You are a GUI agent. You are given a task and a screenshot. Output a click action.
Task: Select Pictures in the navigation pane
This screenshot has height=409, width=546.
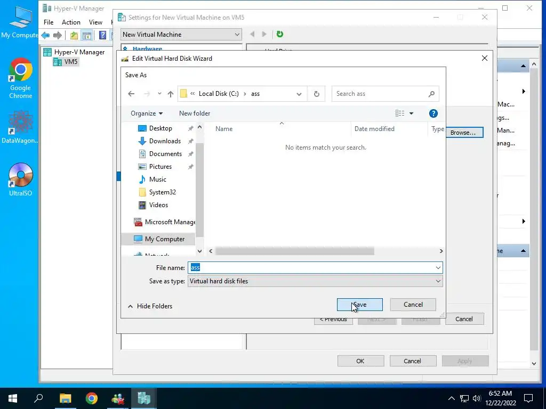click(160, 167)
